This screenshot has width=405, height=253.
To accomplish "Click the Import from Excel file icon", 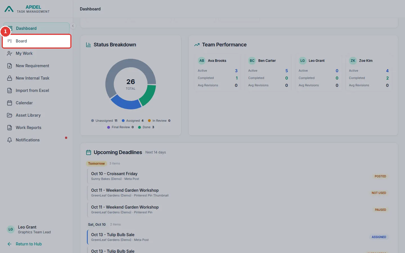I will coord(10,91).
